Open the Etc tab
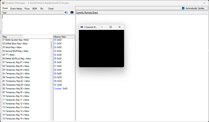The width and height of the screenshot is (209, 122). pos(42,8)
